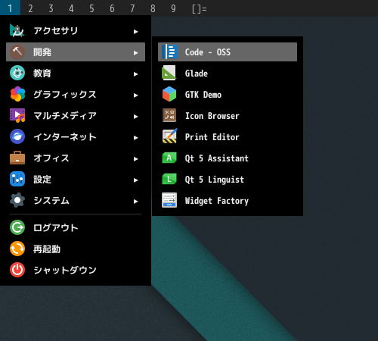Viewport: 378px width, 341px height.
Task: Switch to workspace tag 5
Action: (91, 8)
